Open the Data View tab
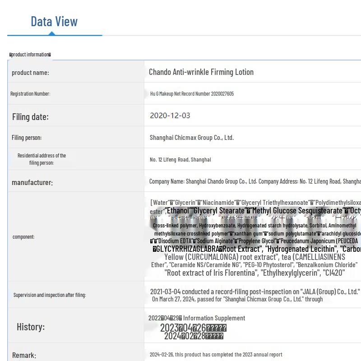The image size is (361, 361). click(x=54, y=22)
